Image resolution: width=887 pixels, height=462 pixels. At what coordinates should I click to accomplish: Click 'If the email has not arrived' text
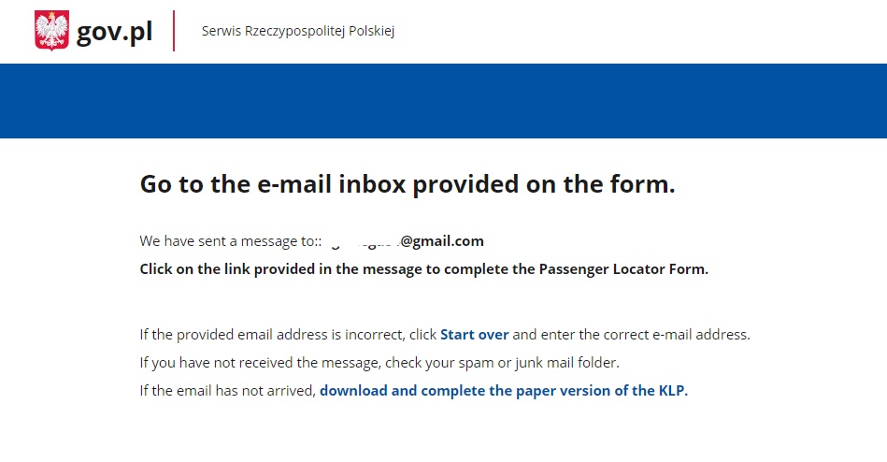coord(227,391)
